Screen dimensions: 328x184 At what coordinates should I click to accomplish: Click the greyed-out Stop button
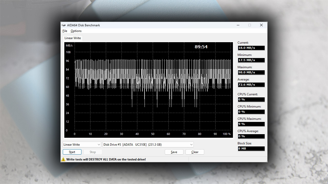93,152
